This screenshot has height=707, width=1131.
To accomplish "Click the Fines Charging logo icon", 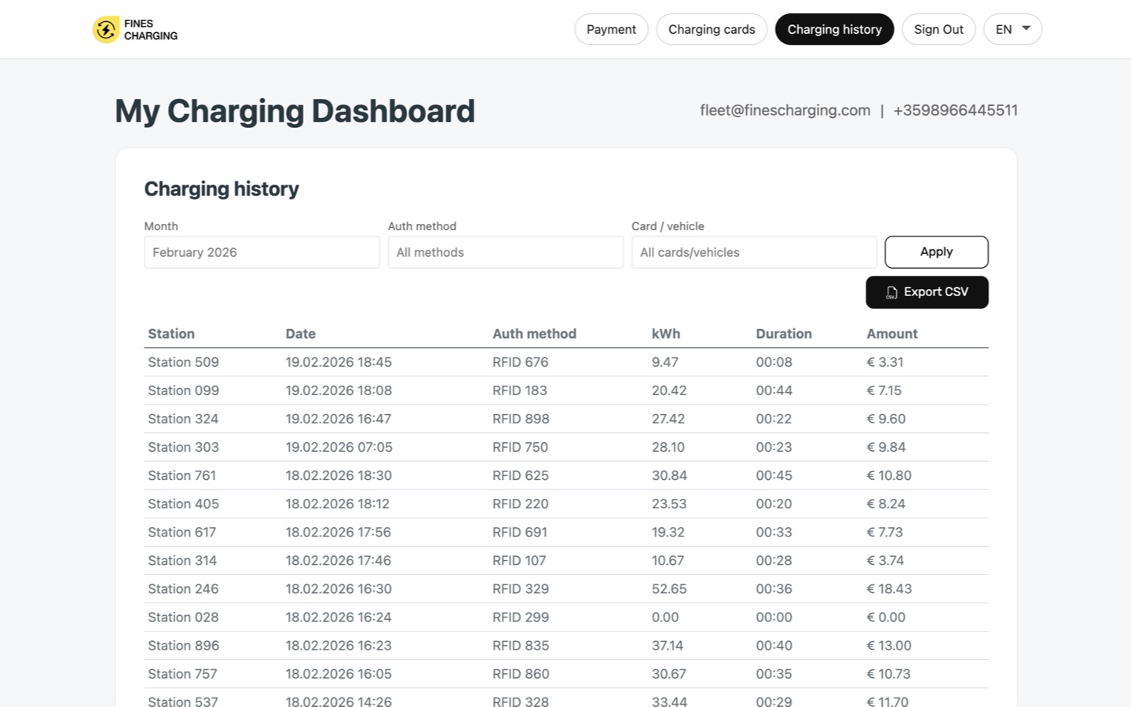I will [106, 29].
